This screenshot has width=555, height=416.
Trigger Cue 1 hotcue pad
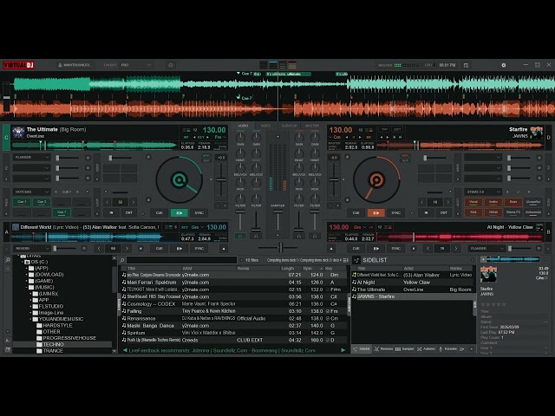pyautogui.click(x=22, y=202)
